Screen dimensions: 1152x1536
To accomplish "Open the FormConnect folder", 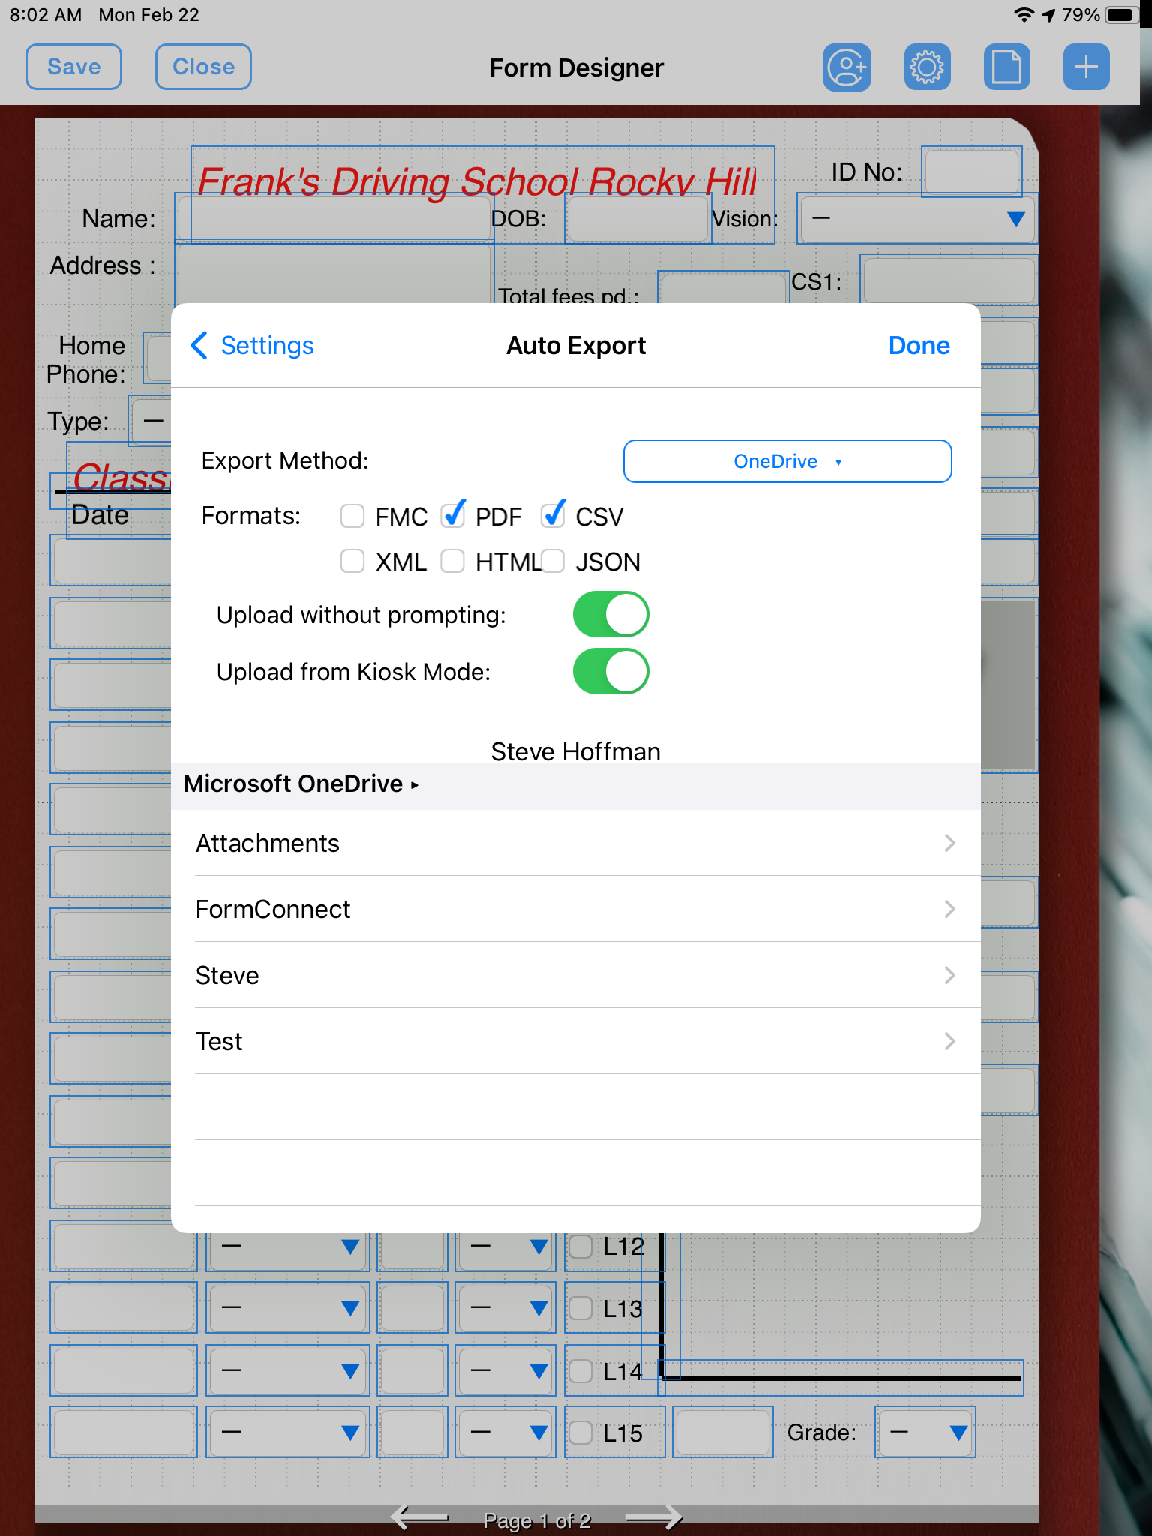I will 576,909.
